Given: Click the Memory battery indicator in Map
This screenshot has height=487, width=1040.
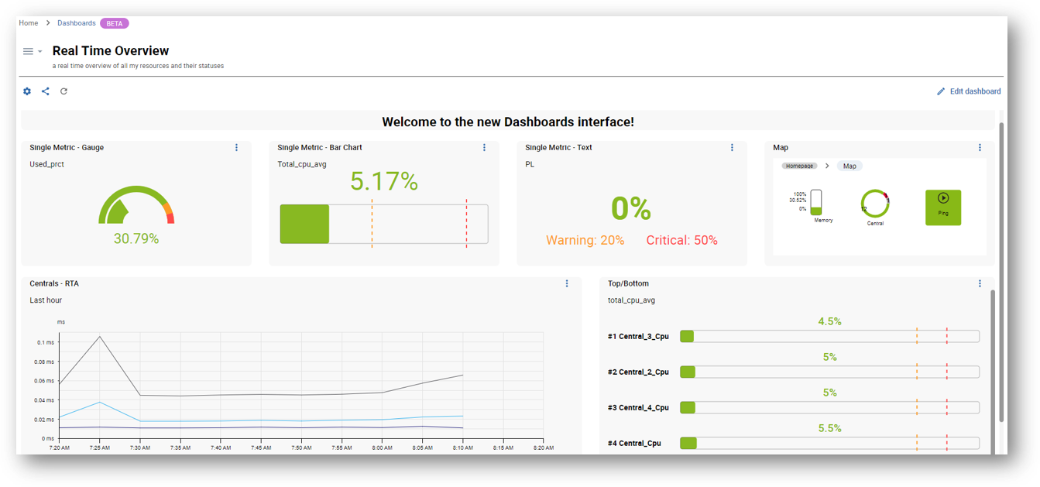Looking at the screenshot, I should tap(815, 203).
